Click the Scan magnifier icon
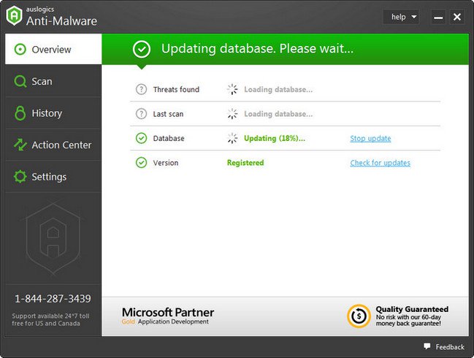This screenshot has height=358, width=474. click(20, 81)
